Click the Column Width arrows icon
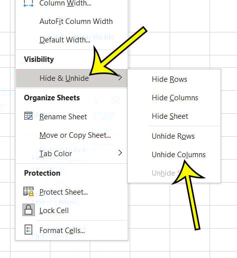 (x=28, y=3)
